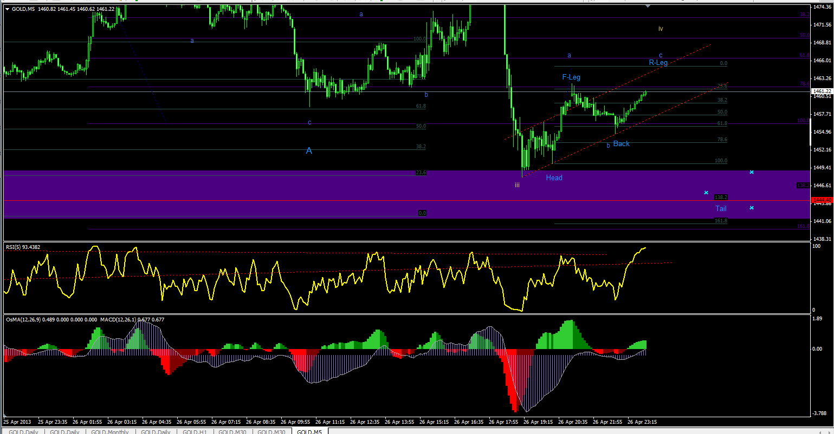Screen dimensions: 834x434
Task: Click the 1441.06 price axis value
Action: point(822,221)
